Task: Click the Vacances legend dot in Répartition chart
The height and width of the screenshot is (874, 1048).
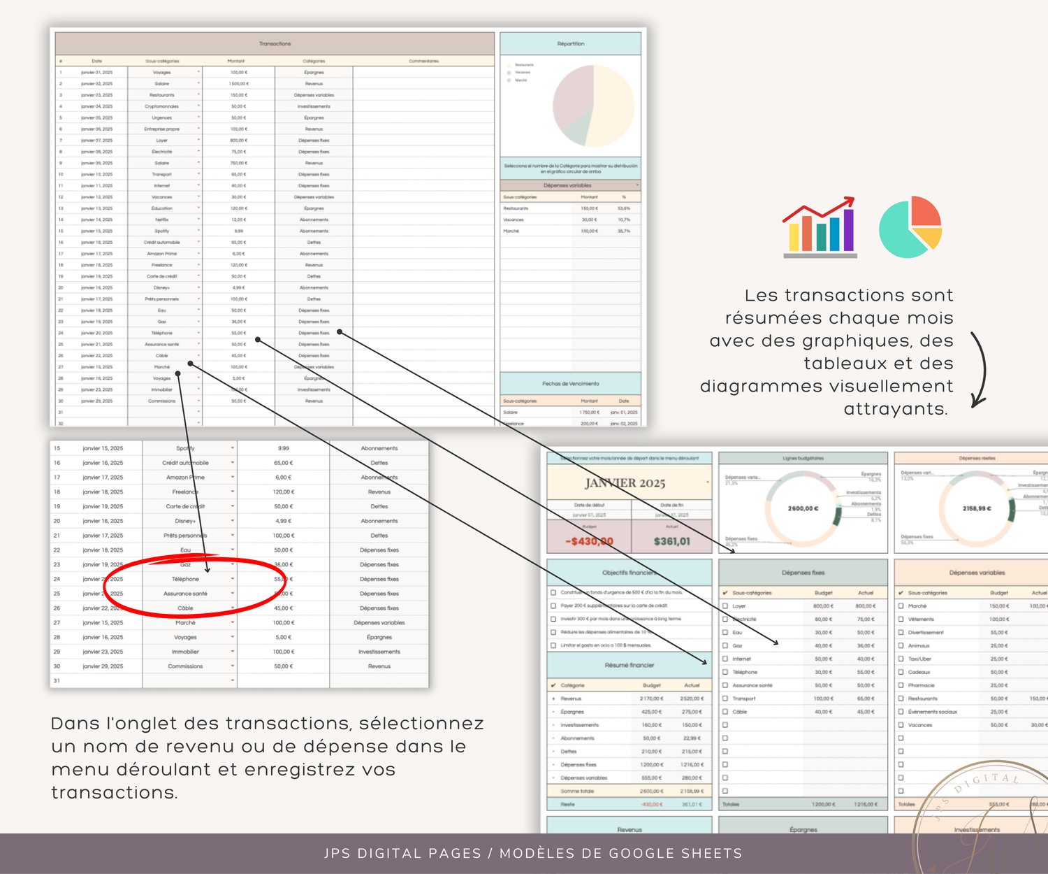Action: point(509,73)
